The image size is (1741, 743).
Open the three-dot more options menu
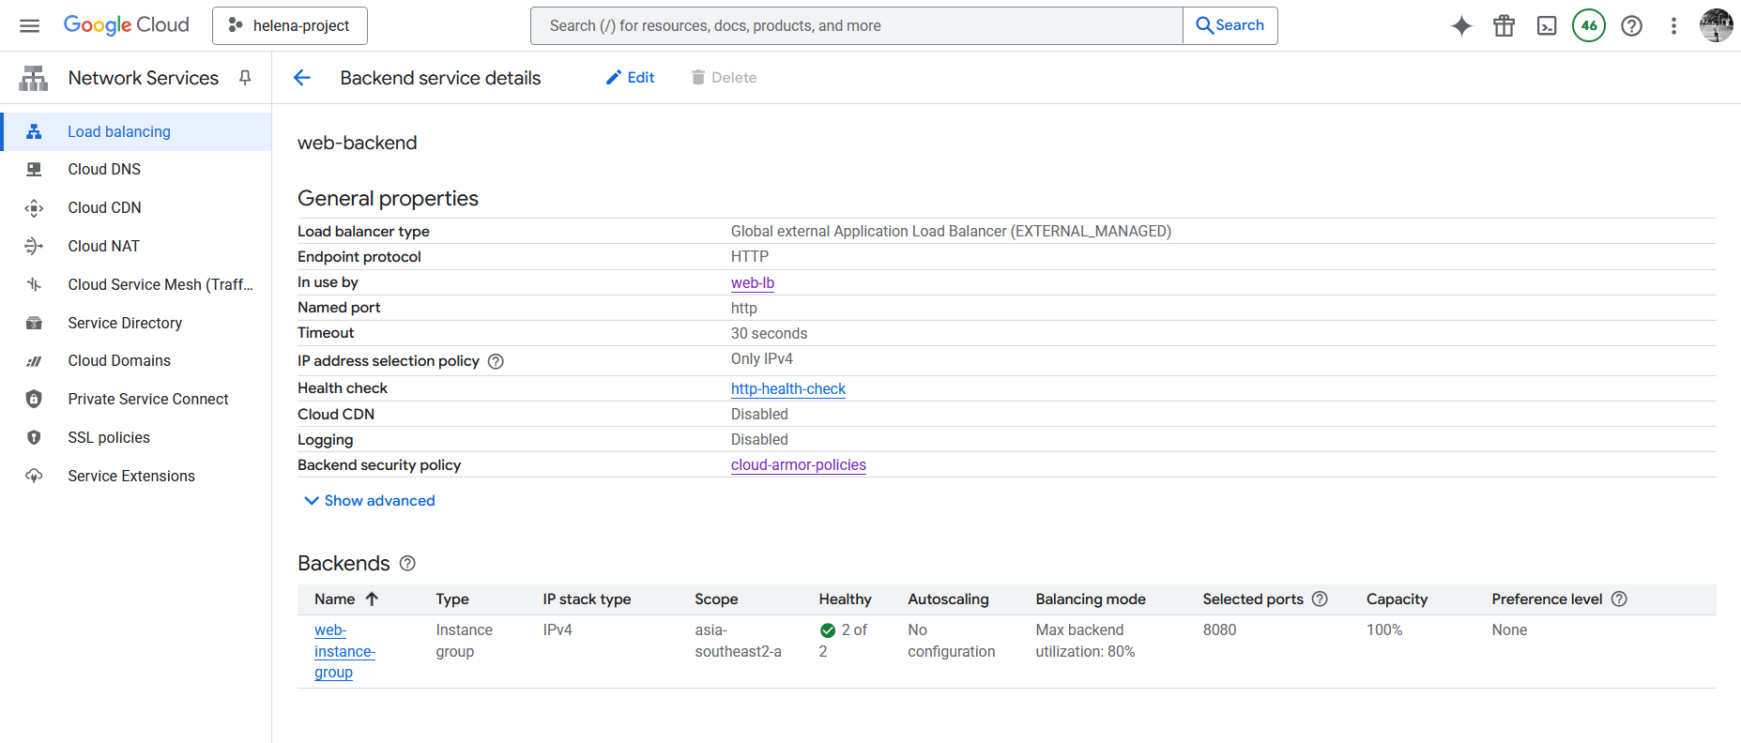tap(1673, 25)
